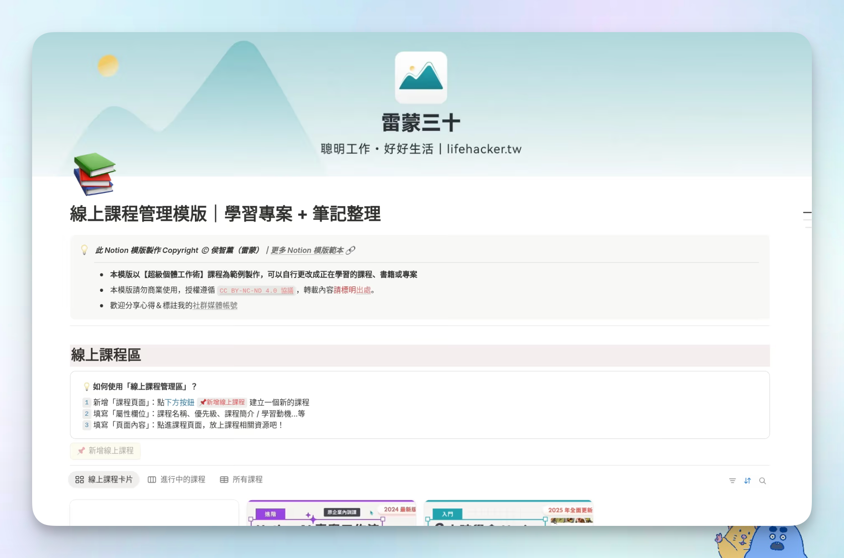Click the filter icon in database toolbar
Screen dimensions: 844x558
tap(732, 480)
